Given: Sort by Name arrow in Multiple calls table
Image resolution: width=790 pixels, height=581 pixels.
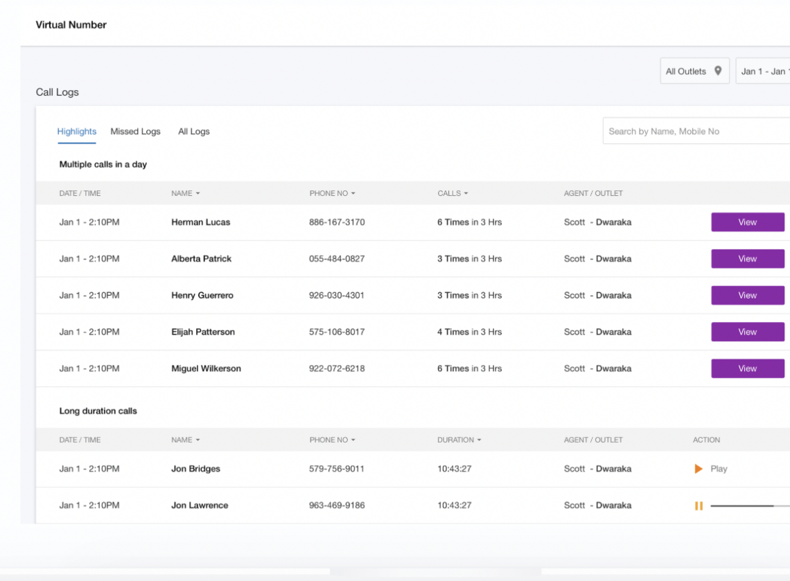Looking at the screenshot, I should 197,194.
